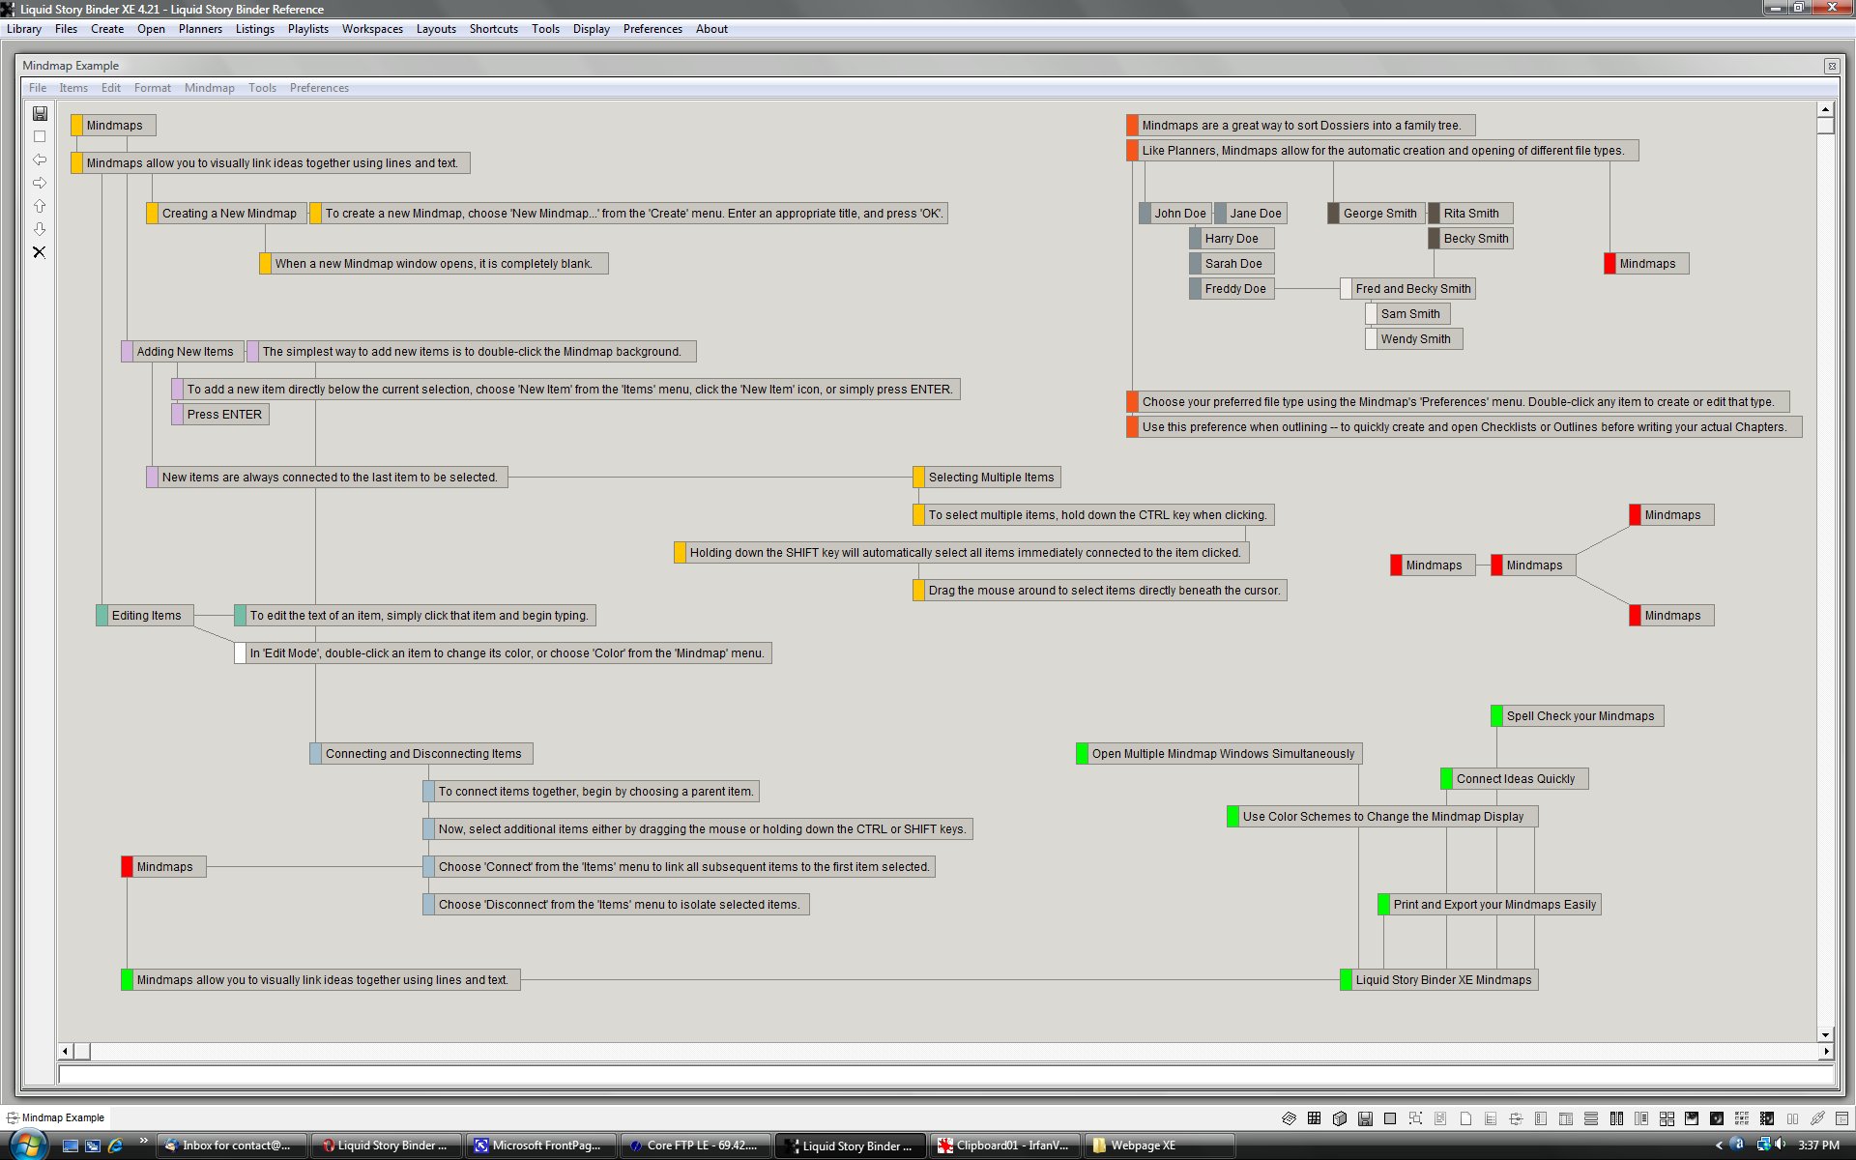Switch to Microsoft FrontPage taskbar button
This screenshot has width=1856, height=1160.
[539, 1145]
